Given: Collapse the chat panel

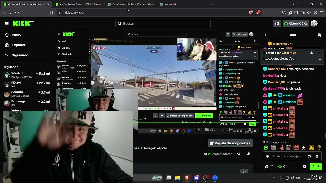Looking at the screenshot, I should pyautogui.click(x=265, y=35).
